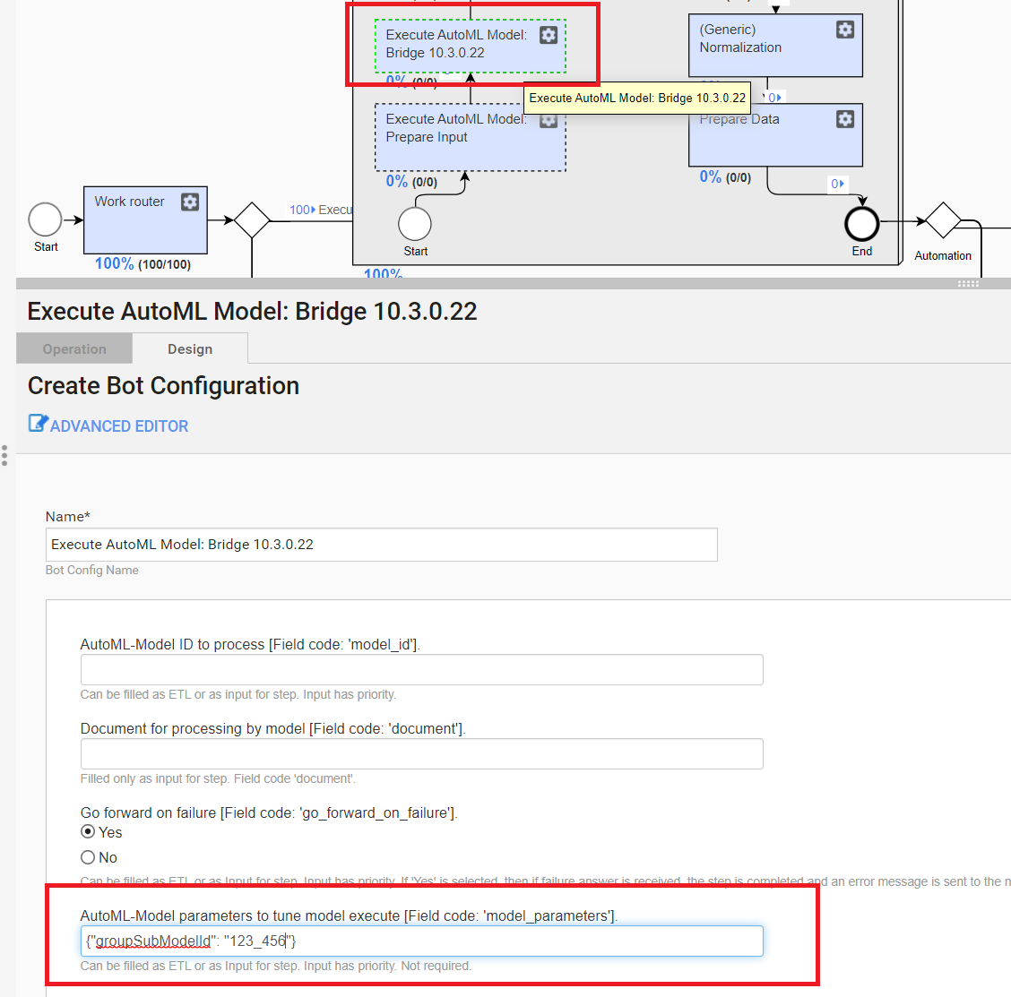Click the Bot Config Name input field

(381, 545)
